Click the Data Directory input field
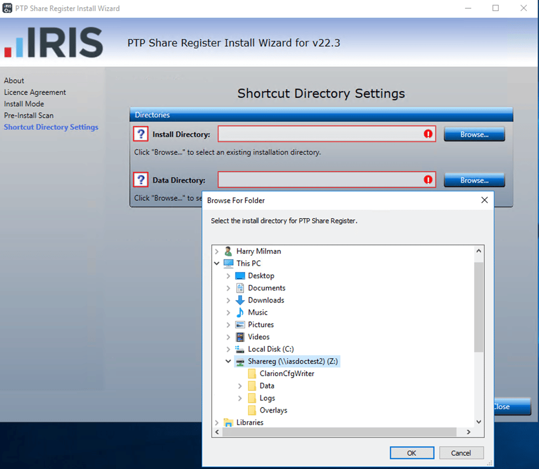 click(327, 180)
